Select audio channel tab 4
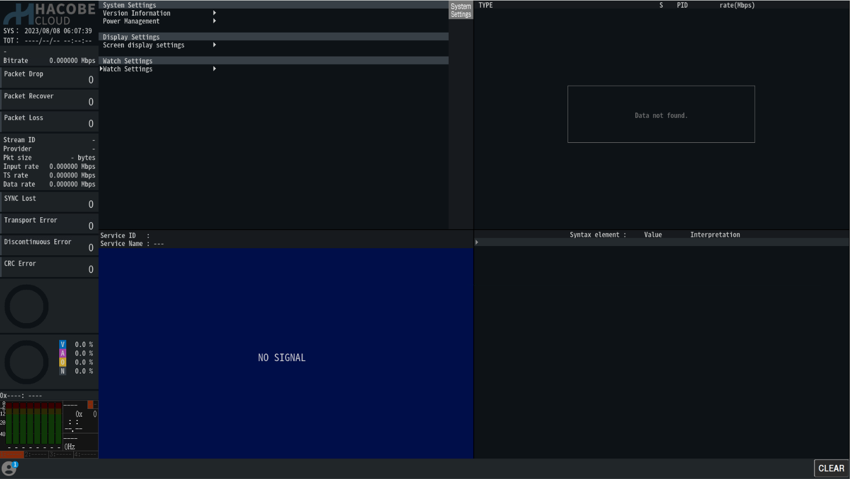 click(x=85, y=455)
